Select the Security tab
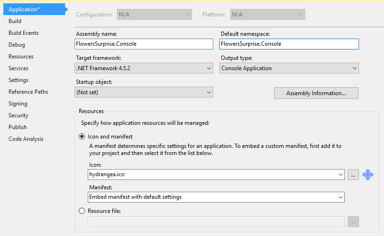This screenshot has height=236, width=384. pyautogui.click(x=18, y=115)
